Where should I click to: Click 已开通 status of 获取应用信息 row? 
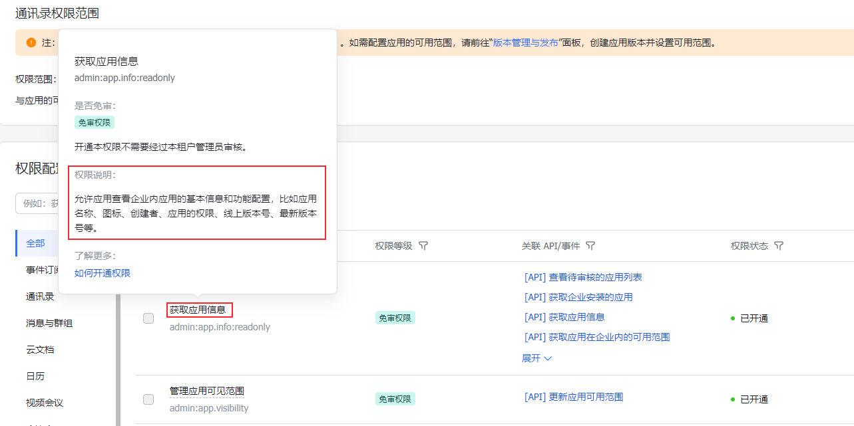click(749, 318)
